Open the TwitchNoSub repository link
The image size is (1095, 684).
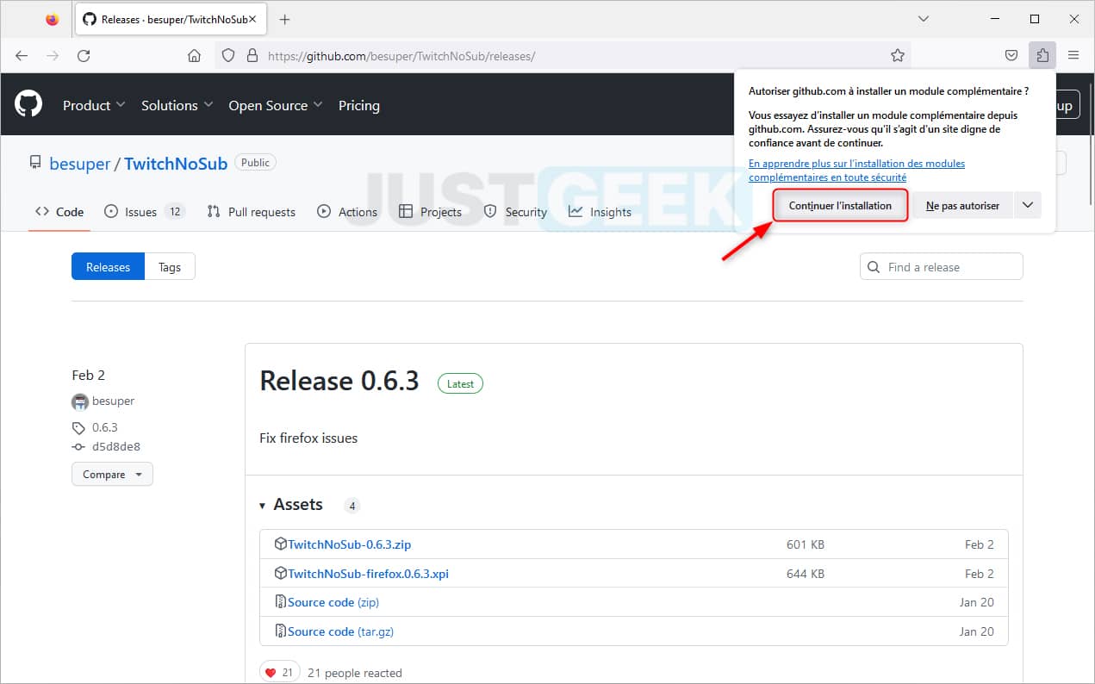[x=176, y=164]
